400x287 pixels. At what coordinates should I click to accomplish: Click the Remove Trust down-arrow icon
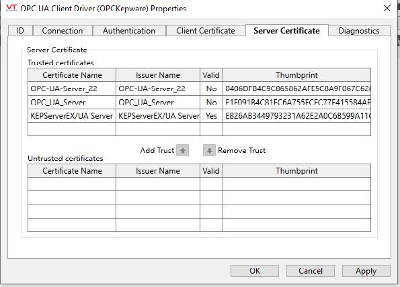[x=210, y=150]
